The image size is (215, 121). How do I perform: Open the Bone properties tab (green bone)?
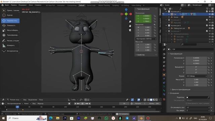point(164,90)
